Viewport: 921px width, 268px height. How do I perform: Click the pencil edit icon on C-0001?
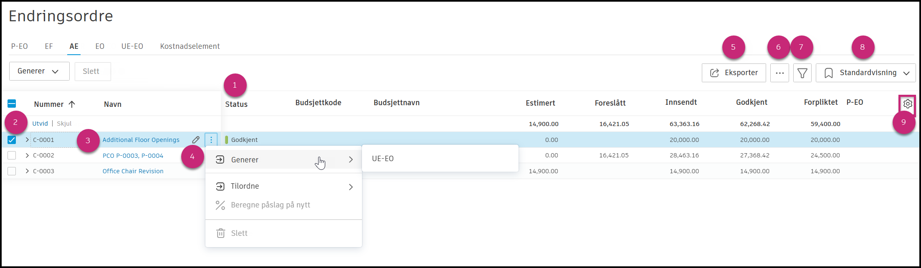tap(195, 140)
